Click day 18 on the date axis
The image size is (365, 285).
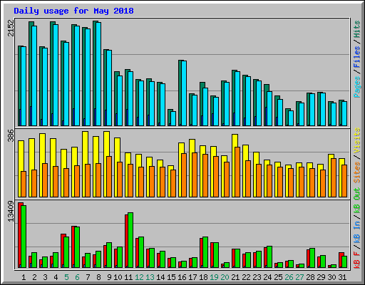[x=203, y=277]
